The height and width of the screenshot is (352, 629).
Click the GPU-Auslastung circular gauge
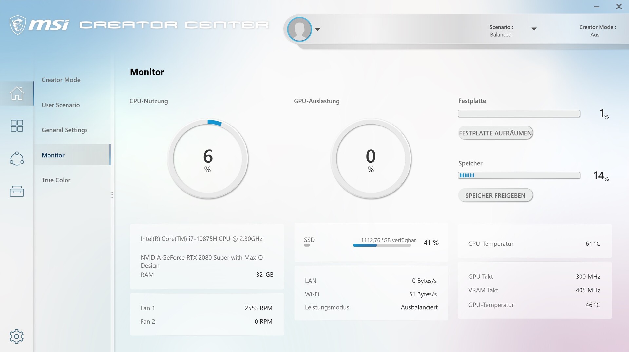(x=371, y=159)
